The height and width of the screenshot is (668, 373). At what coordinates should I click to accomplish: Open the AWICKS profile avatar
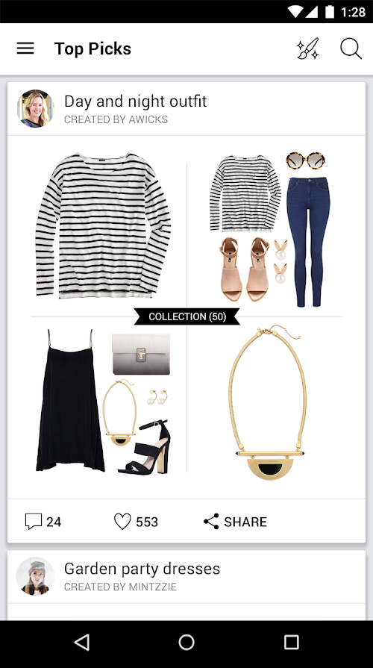click(35, 108)
